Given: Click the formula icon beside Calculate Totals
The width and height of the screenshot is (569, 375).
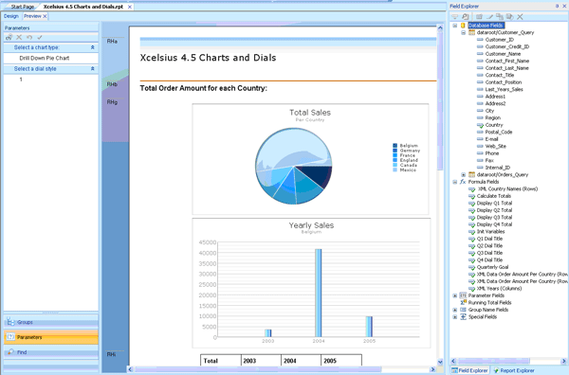Looking at the screenshot, I should point(471,196).
